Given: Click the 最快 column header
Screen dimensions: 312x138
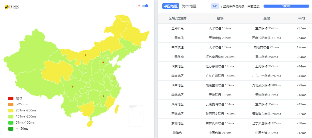Looking at the screenshot, I should (220, 18).
